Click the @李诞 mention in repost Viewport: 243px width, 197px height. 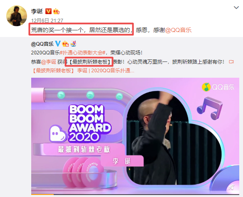click(49, 62)
